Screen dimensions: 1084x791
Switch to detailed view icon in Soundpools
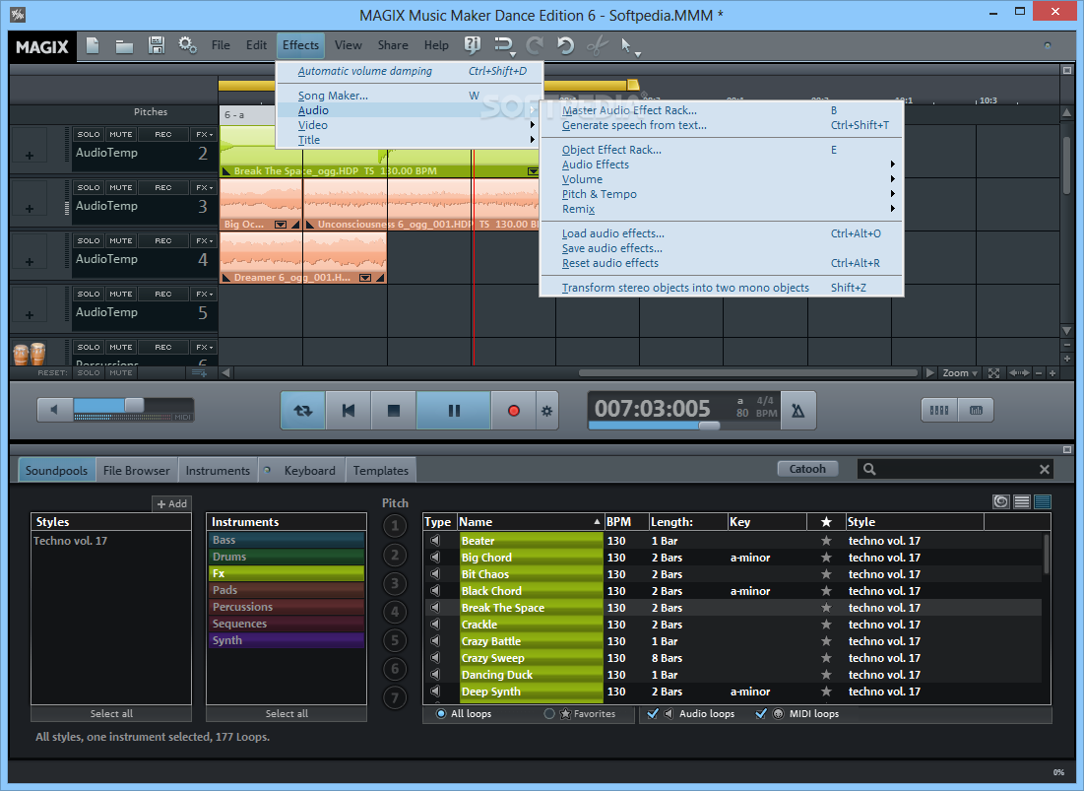[x=1043, y=502]
